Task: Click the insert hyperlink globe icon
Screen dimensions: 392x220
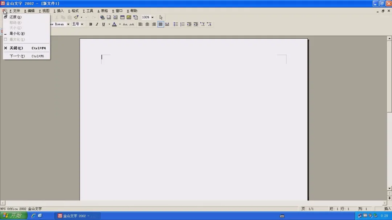Action: click(102, 17)
